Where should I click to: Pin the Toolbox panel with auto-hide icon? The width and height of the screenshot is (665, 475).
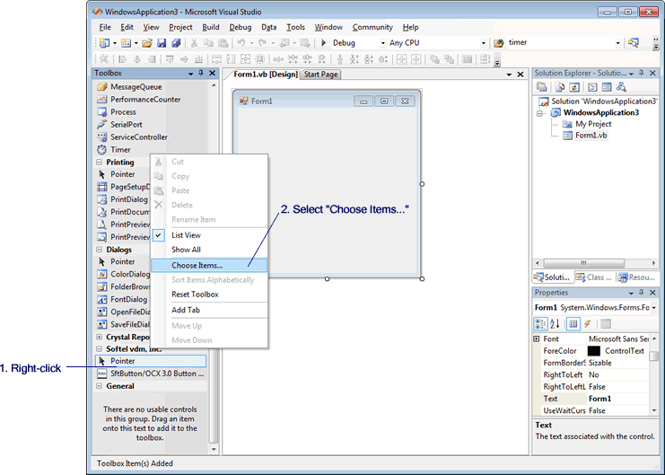[x=201, y=74]
